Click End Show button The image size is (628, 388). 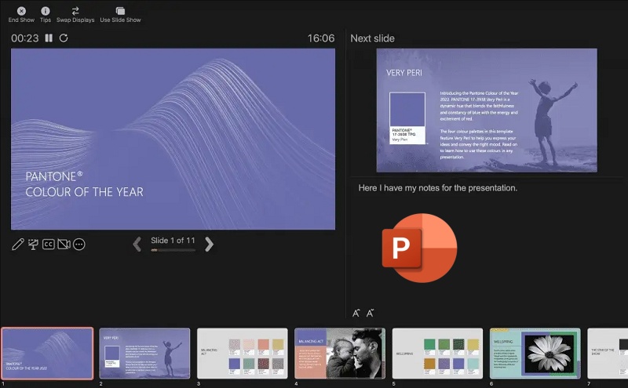pos(21,15)
